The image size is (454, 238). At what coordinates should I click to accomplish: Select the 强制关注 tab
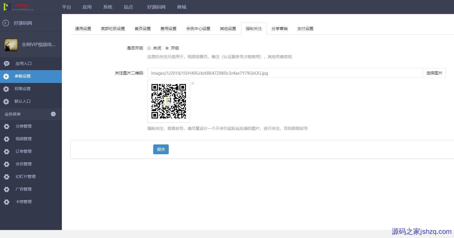[254, 29]
